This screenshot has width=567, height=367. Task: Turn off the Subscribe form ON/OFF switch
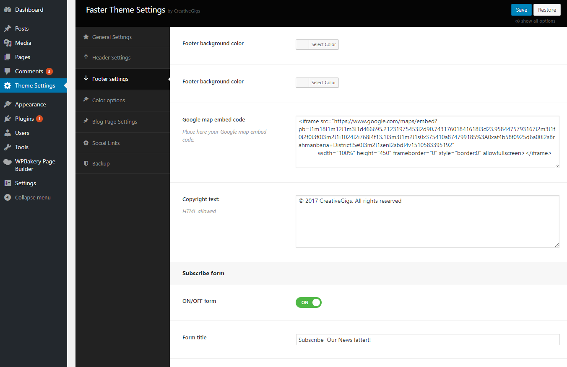[x=309, y=302]
